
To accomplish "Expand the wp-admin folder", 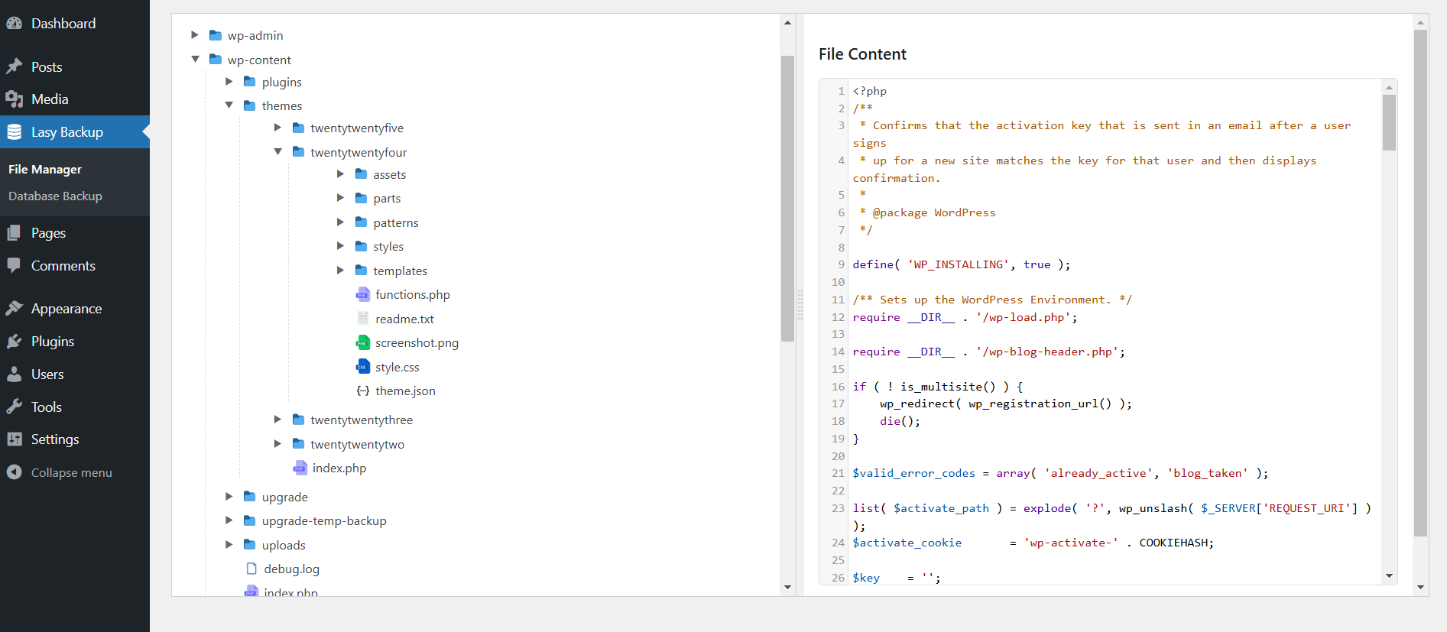I will click(195, 35).
